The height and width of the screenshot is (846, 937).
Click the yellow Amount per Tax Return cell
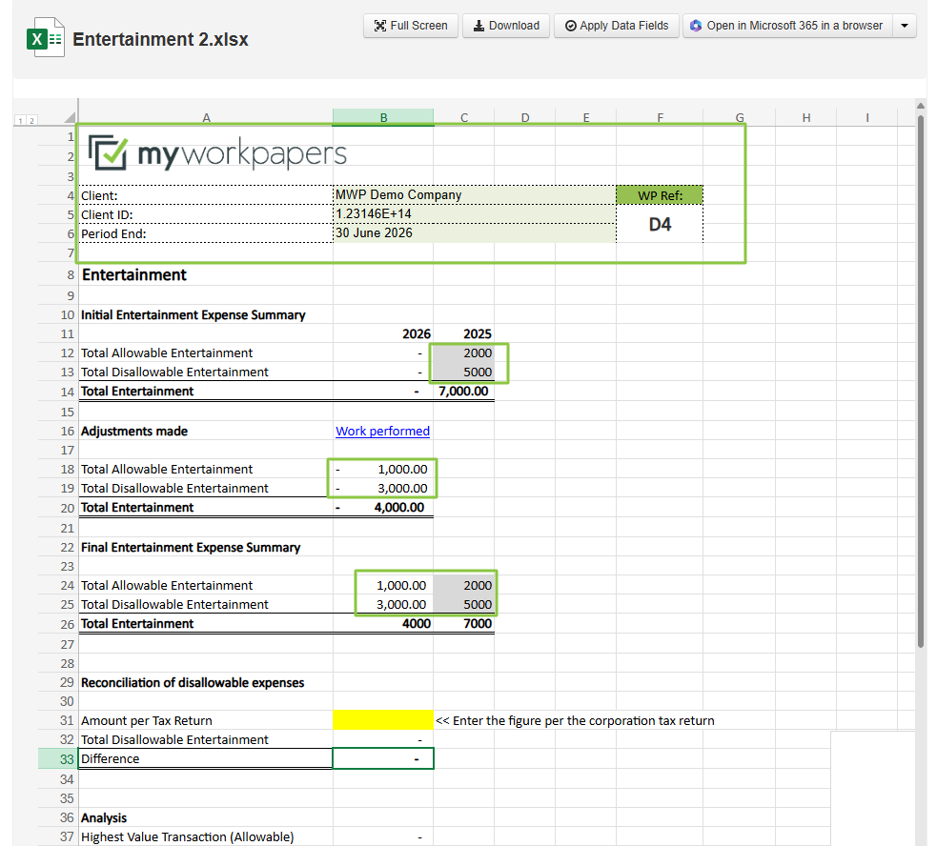pyautogui.click(x=382, y=720)
